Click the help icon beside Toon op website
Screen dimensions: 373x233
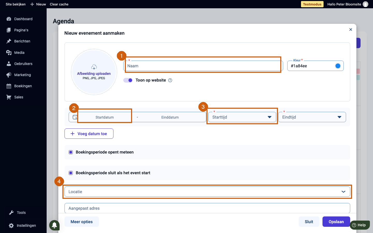(x=170, y=80)
